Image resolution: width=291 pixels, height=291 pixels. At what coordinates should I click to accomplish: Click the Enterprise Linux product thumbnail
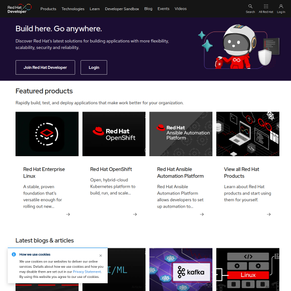47,134
